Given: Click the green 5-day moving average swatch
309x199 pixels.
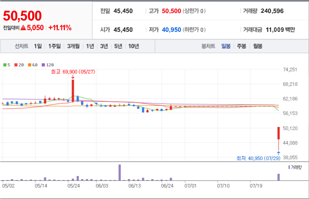Looking at the screenshot, I should 5,65.
